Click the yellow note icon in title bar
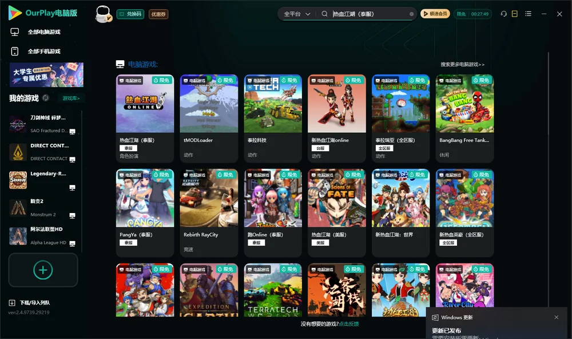This screenshot has width=572, height=339. [x=515, y=14]
